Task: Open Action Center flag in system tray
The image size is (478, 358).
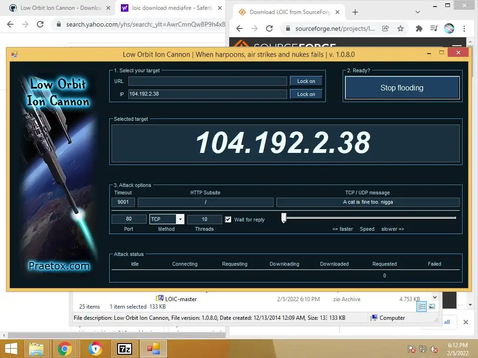Action: 412,349
